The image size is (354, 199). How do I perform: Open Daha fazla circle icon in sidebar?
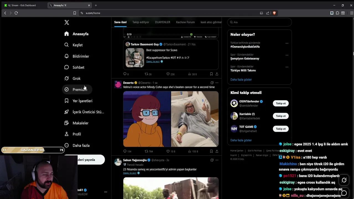pos(67,145)
